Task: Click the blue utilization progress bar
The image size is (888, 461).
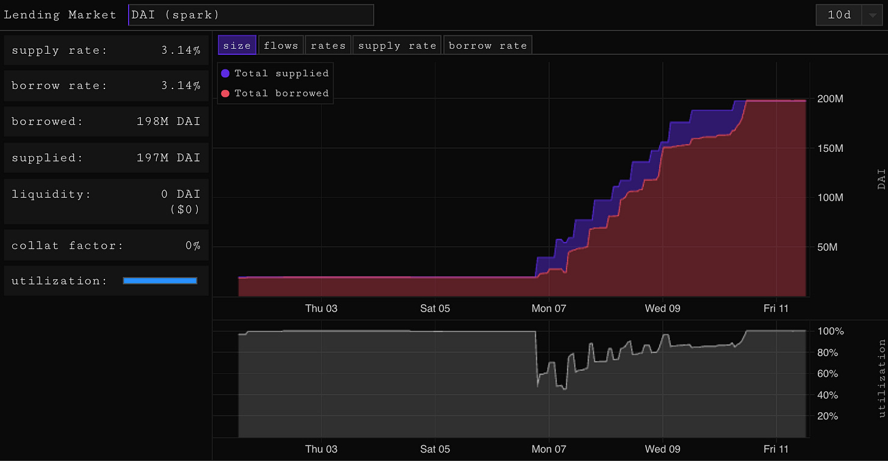Action: (160, 281)
